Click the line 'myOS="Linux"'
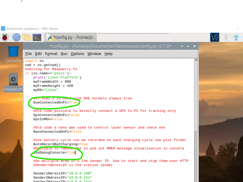The width and height of the screenshot is (243, 182). click(x=46, y=90)
